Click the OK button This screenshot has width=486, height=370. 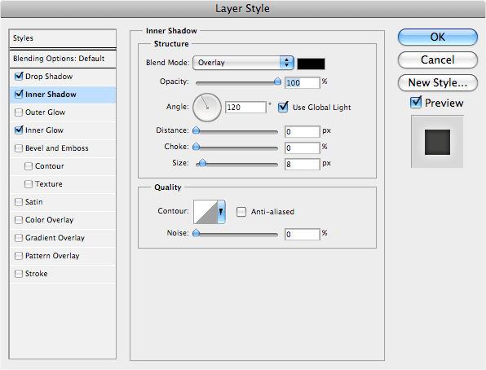[x=437, y=37]
